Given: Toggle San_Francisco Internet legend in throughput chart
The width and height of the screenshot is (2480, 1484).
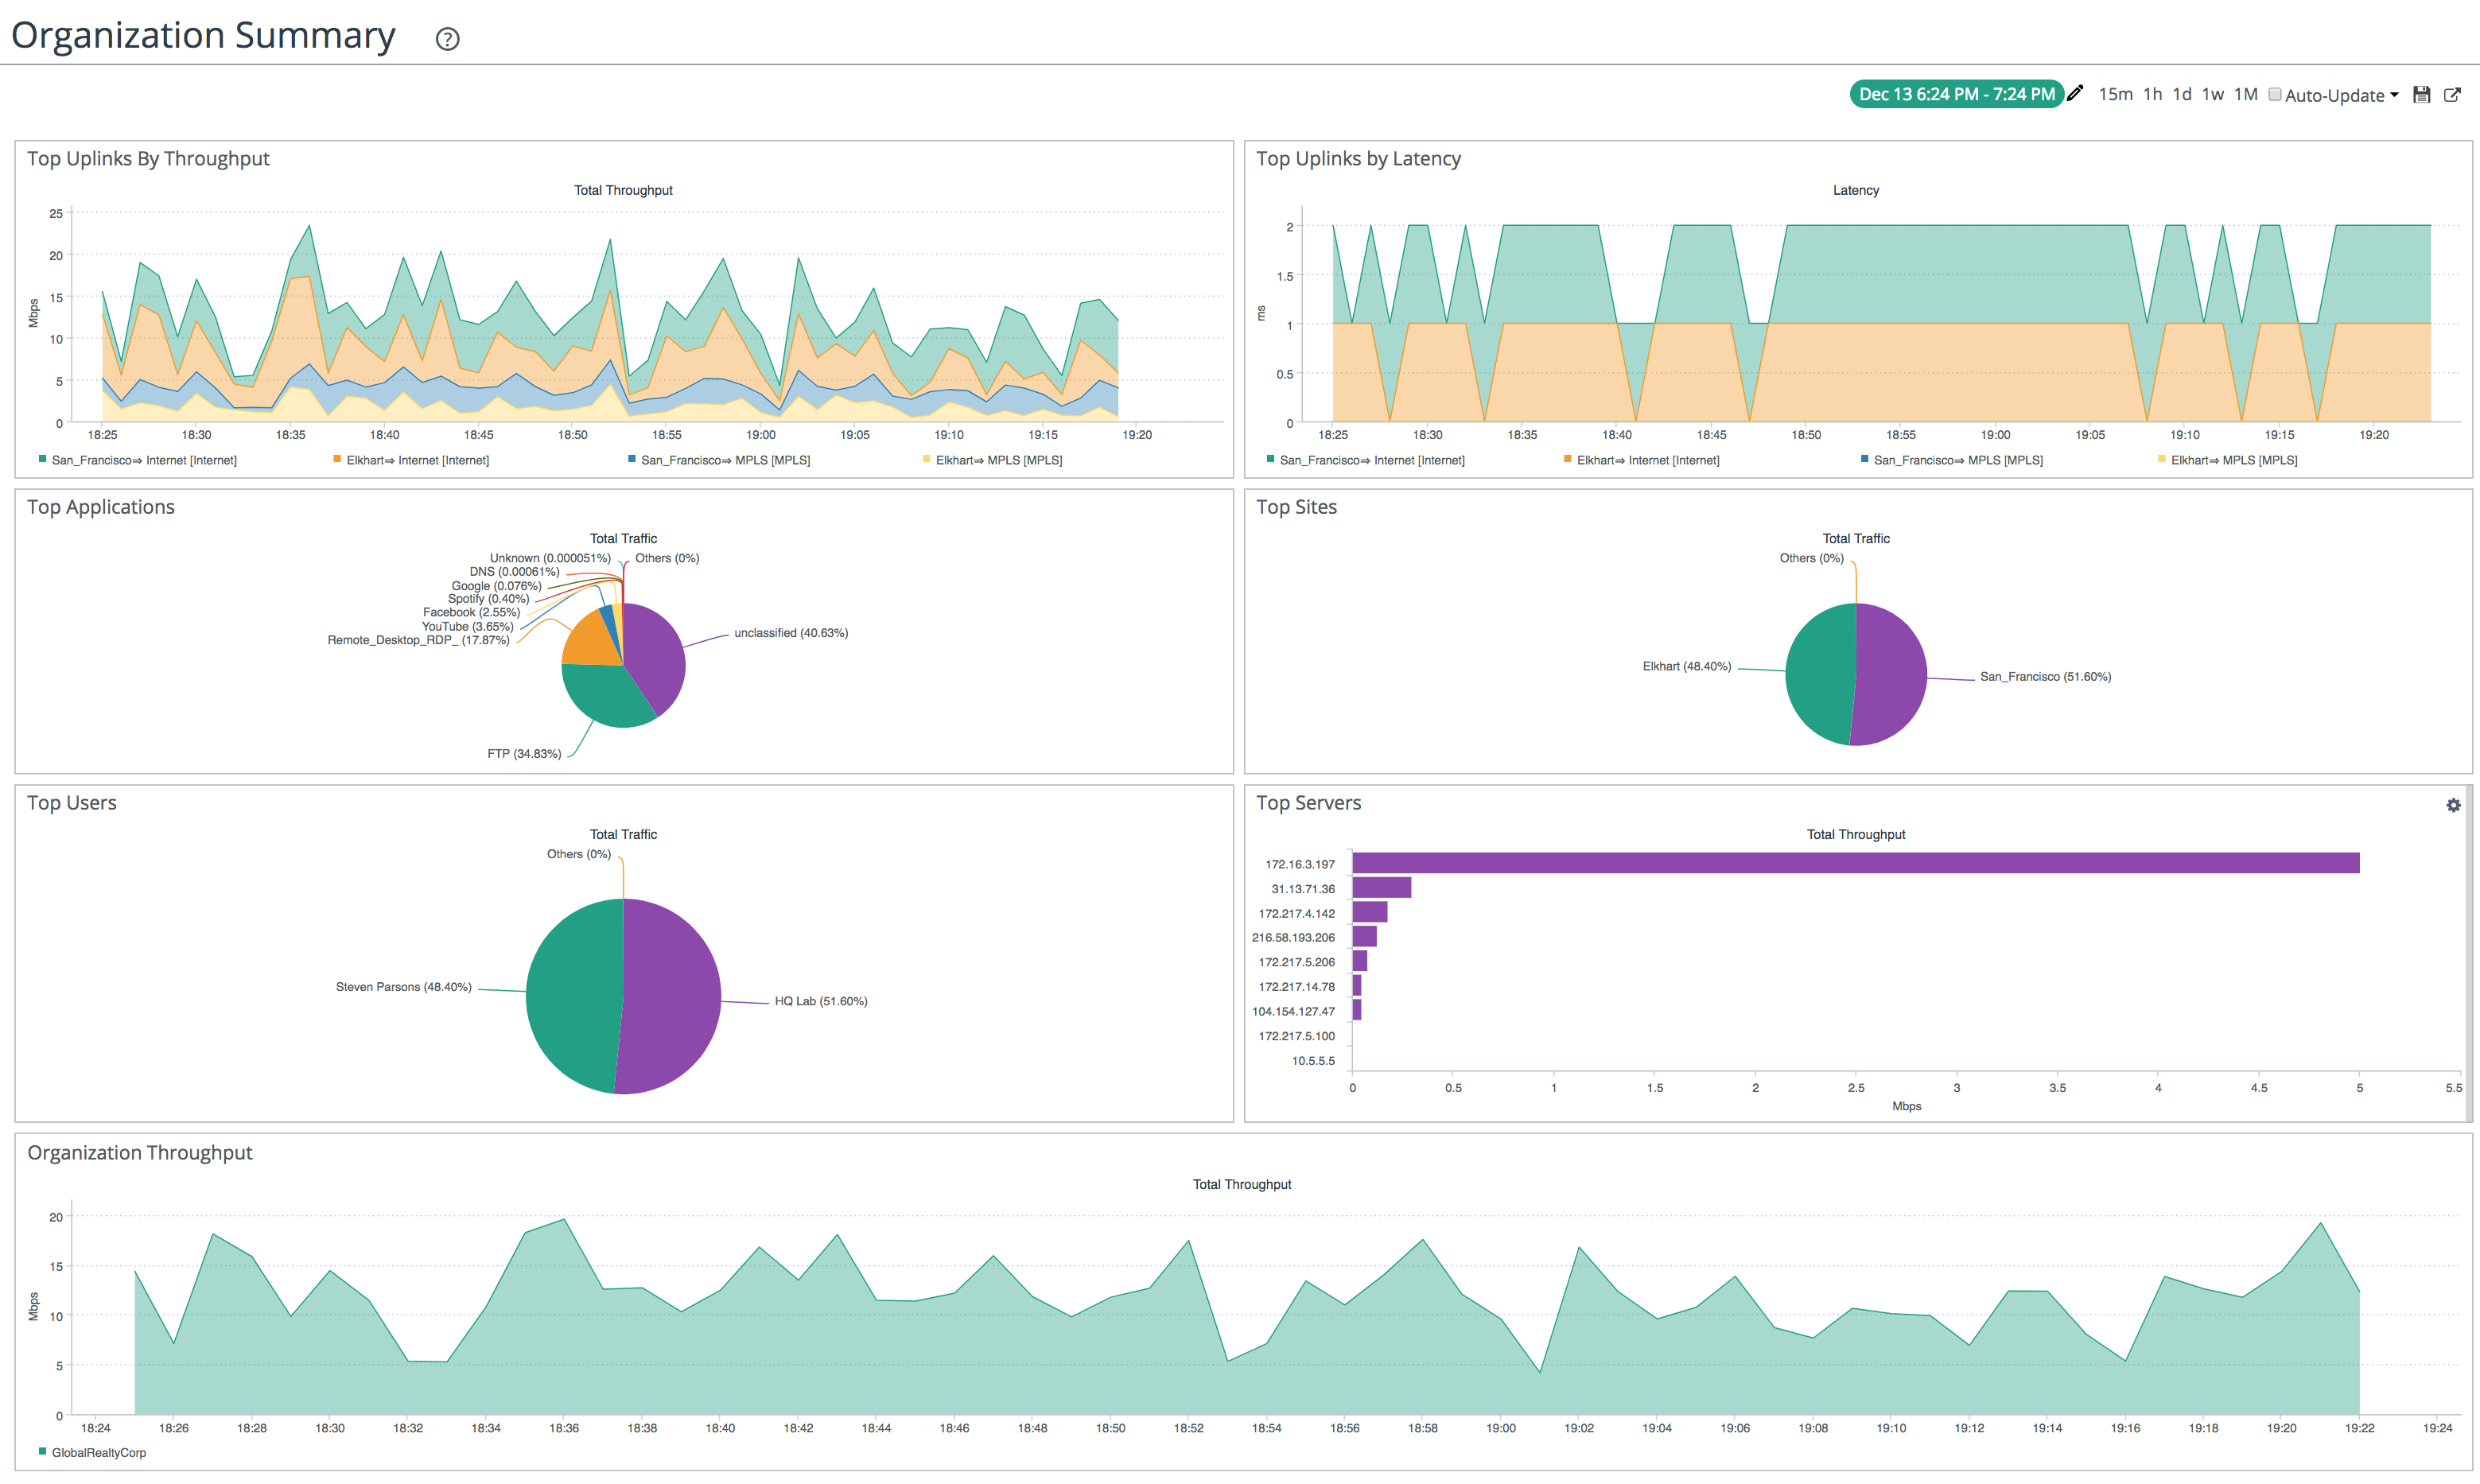Looking at the screenshot, I should click(143, 460).
